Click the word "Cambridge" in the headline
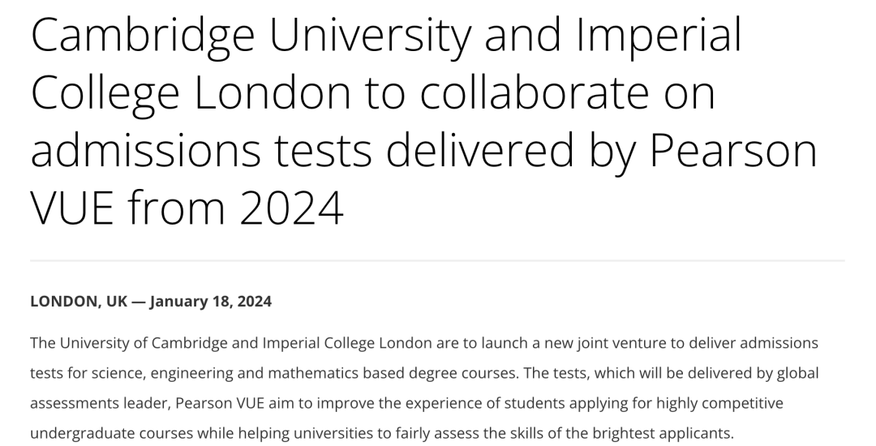The height and width of the screenshot is (446, 876). tap(143, 36)
